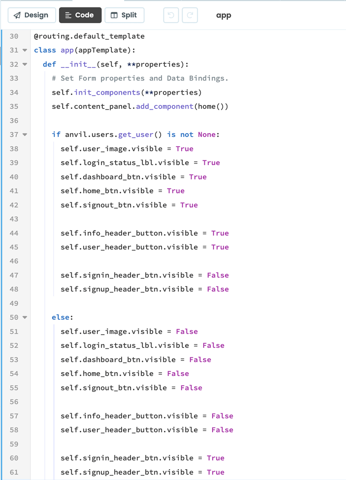346x480 pixels.
Task: Collapse the __init__ method fold arrow
Action: pyautogui.click(x=25, y=64)
